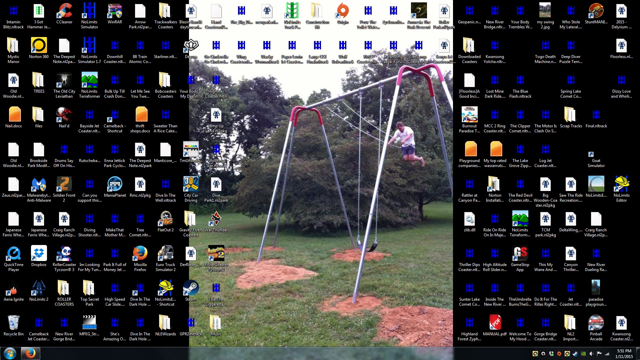Launch NoLimits Editor shortcut

[621, 185]
